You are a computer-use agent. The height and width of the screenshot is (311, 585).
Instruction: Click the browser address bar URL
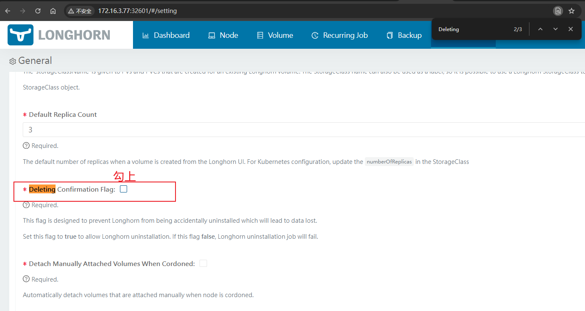click(137, 11)
